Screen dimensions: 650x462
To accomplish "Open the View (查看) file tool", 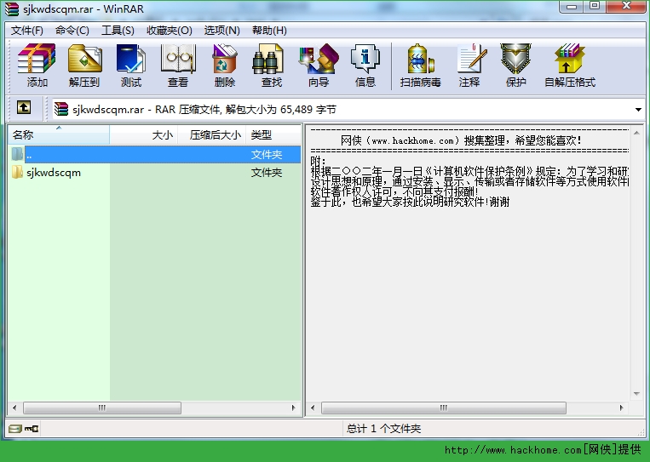I will coord(178,65).
